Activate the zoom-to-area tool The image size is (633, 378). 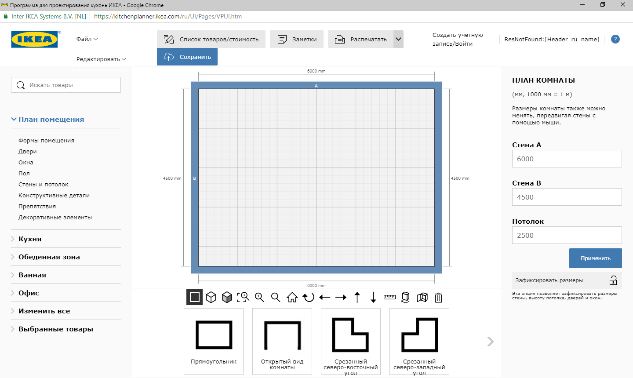click(x=243, y=298)
